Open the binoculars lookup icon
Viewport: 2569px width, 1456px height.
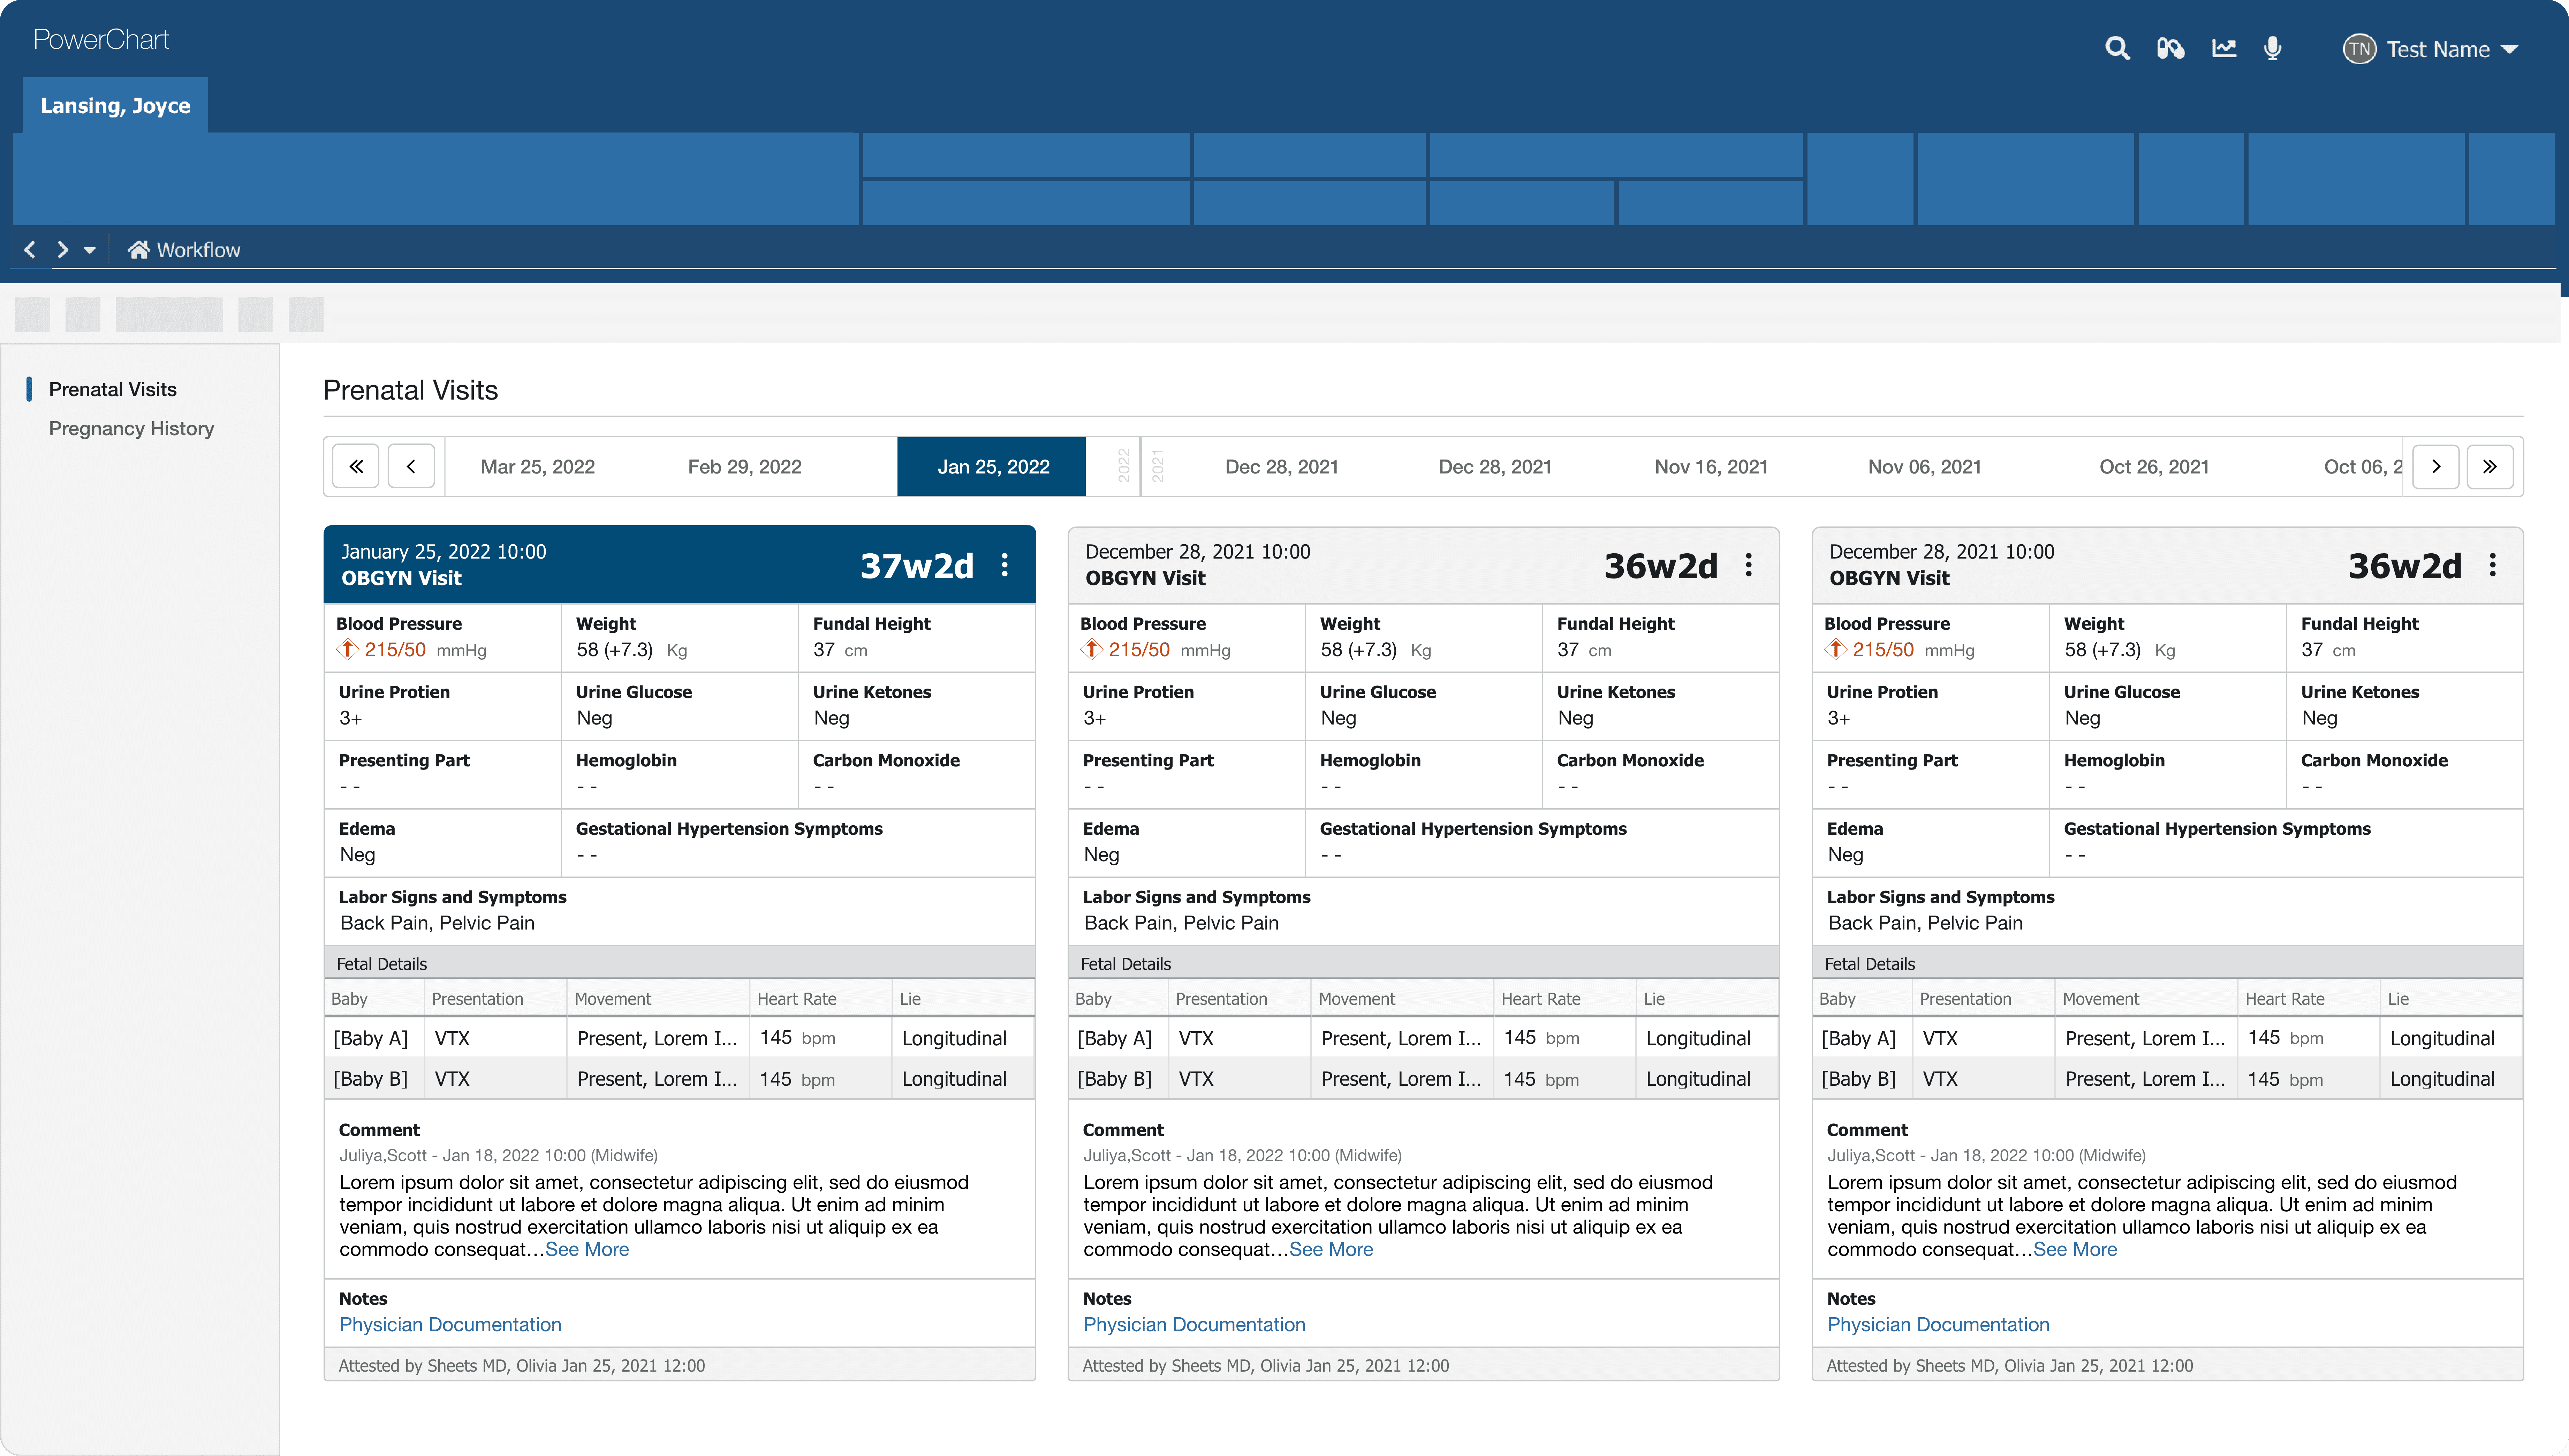pyautogui.click(x=2170, y=48)
